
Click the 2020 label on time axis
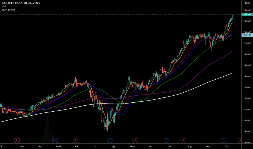[x=58, y=146]
